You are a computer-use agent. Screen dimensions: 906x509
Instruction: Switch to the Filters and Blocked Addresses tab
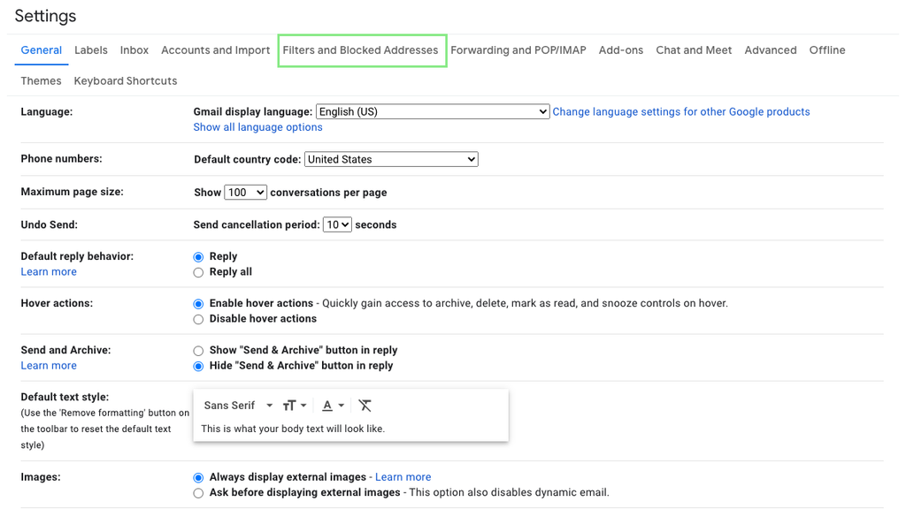362,50
